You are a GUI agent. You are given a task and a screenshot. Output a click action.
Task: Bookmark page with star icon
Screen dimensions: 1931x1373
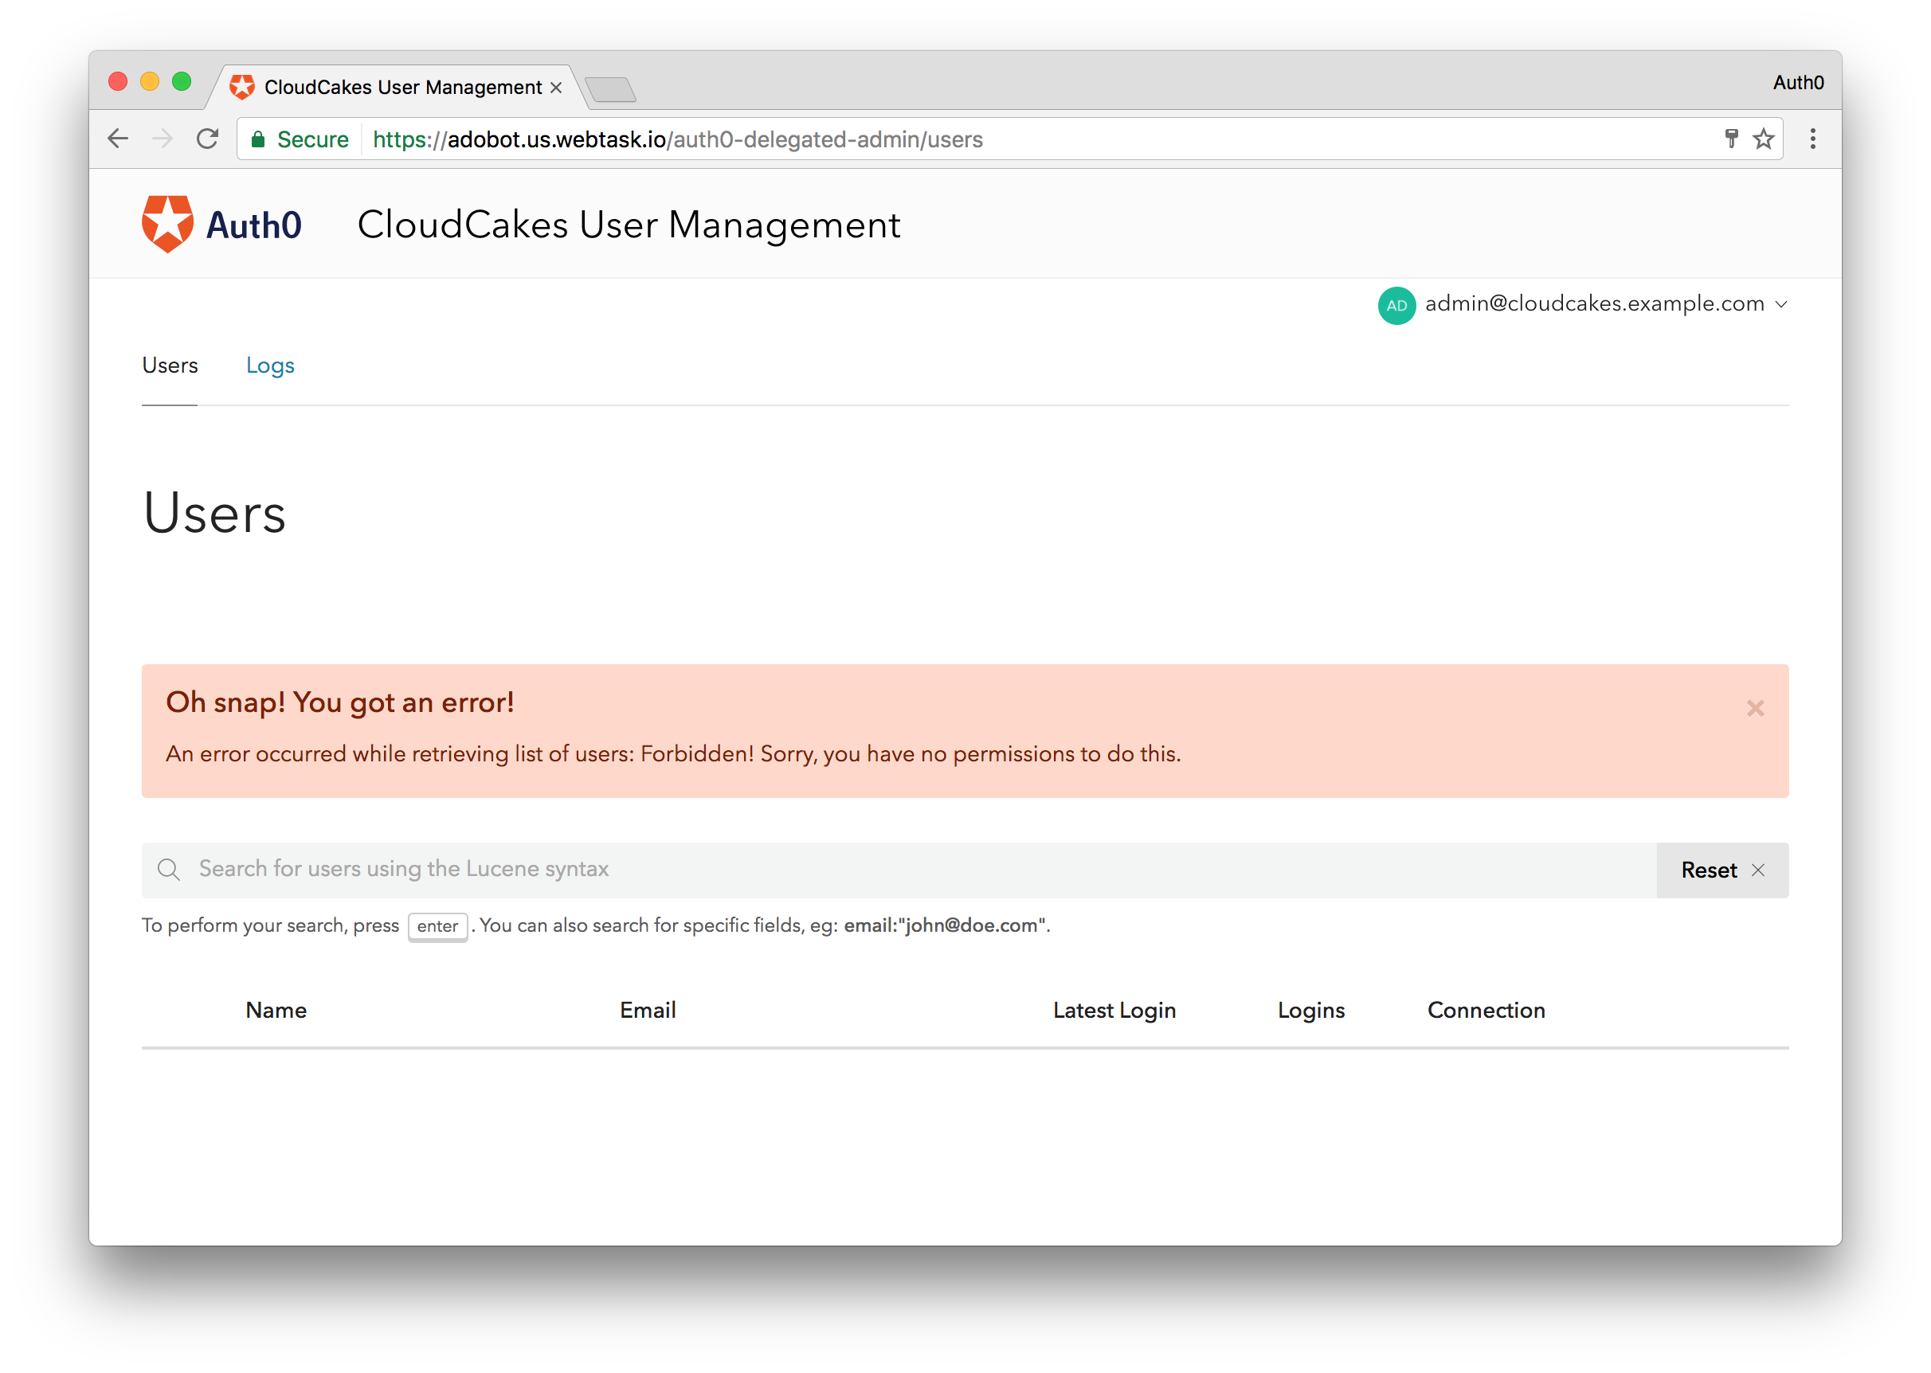(x=1763, y=139)
